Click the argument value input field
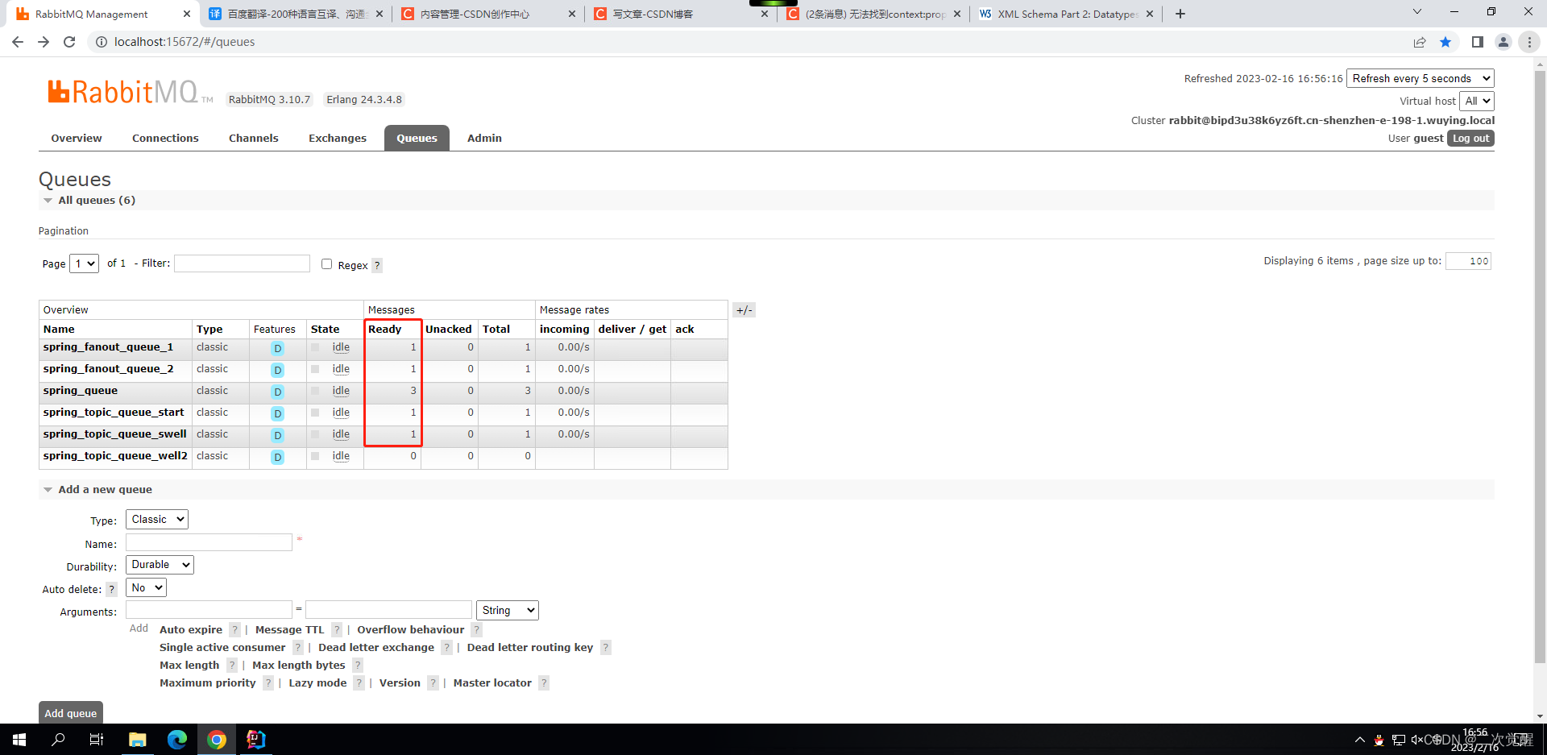 [388, 609]
